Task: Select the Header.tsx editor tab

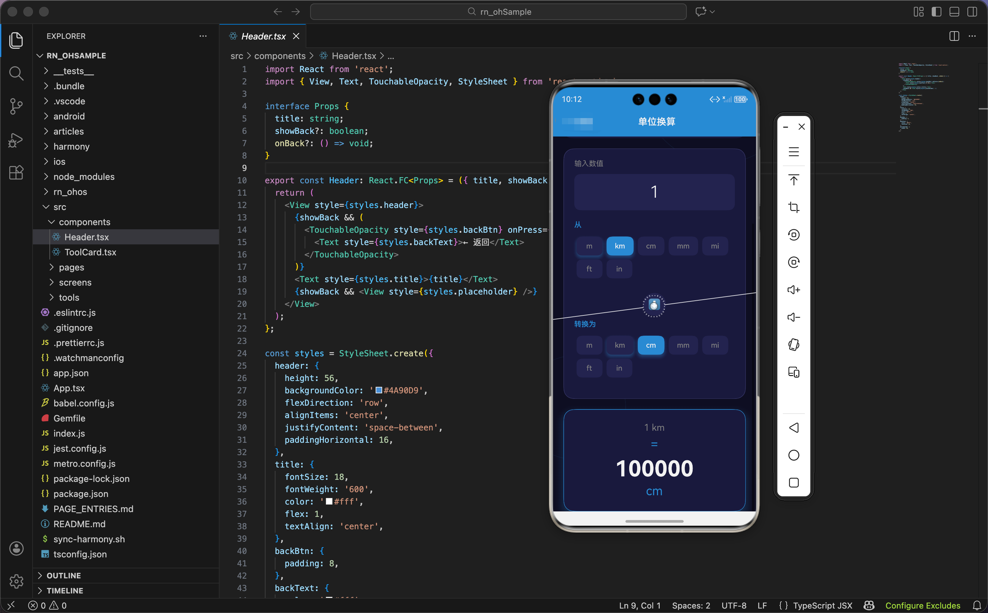Action: 263,36
